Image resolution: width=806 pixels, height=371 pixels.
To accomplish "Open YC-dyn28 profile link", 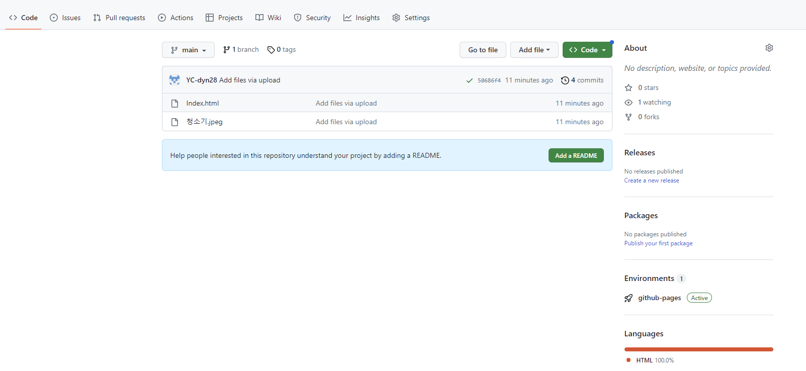I will tap(202, 80).
